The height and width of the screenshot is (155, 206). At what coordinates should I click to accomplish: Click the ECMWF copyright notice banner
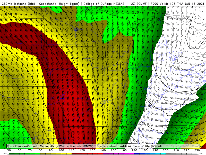coord(103,146)
